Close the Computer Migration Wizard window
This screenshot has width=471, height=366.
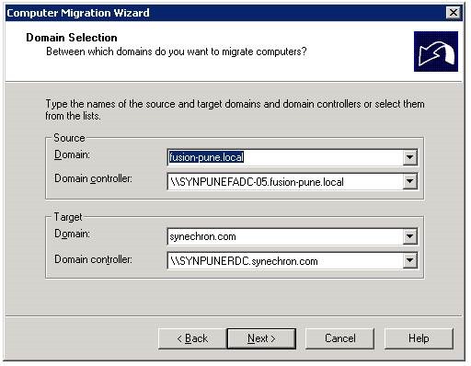(454, 13)
